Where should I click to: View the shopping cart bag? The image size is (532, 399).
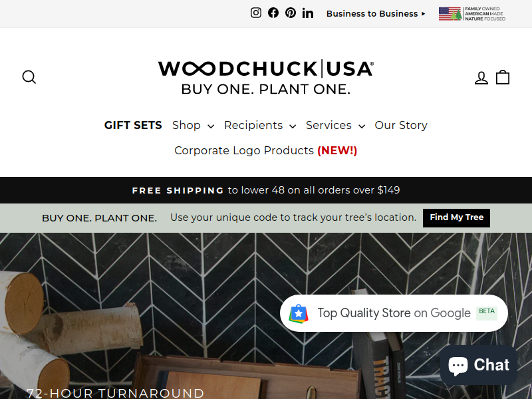(x=503, y=77)
